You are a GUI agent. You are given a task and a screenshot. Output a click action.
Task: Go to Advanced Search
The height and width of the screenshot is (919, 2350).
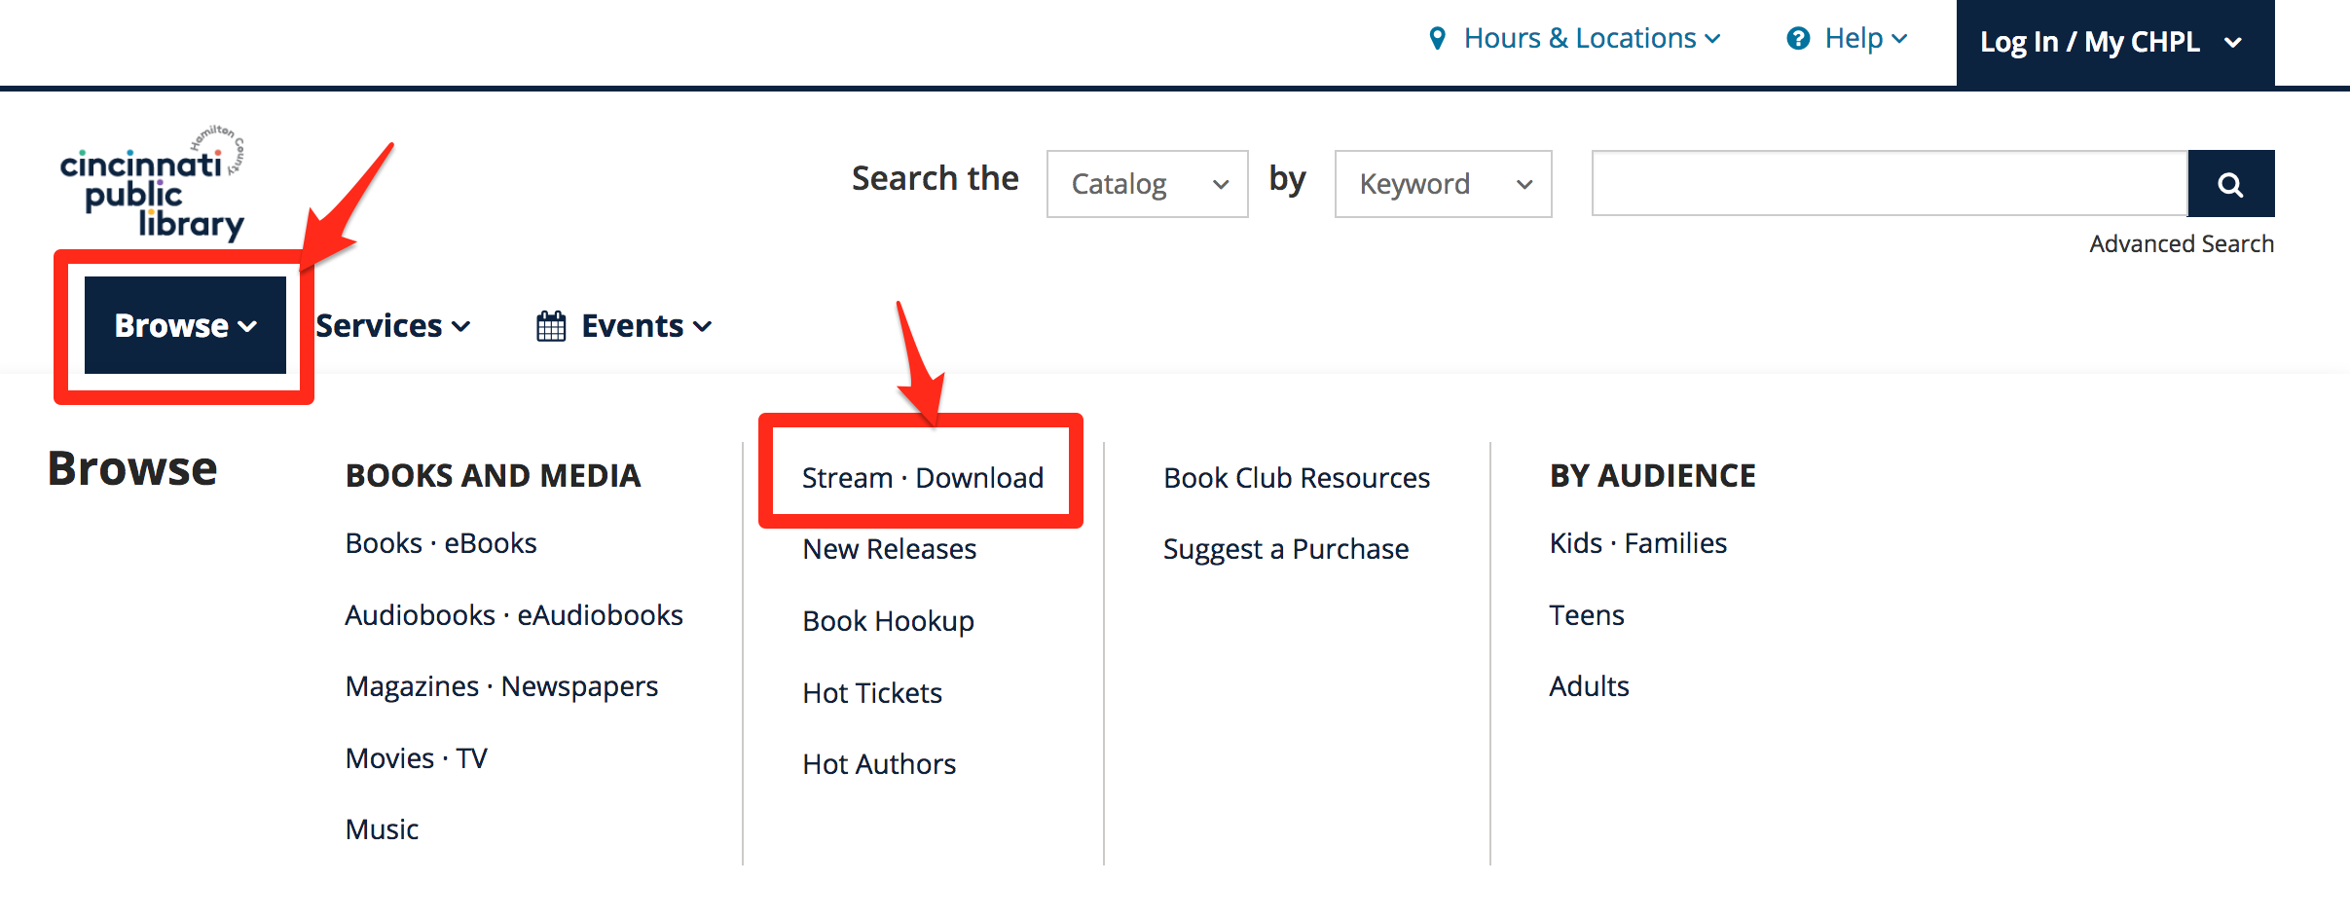2182,244
